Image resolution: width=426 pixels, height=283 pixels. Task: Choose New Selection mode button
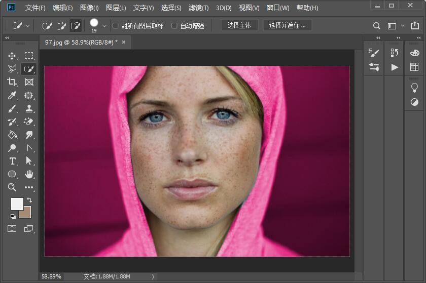47,26
